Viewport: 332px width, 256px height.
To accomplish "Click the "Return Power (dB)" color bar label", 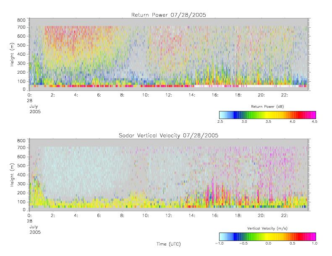I will [x=267, y=106].
